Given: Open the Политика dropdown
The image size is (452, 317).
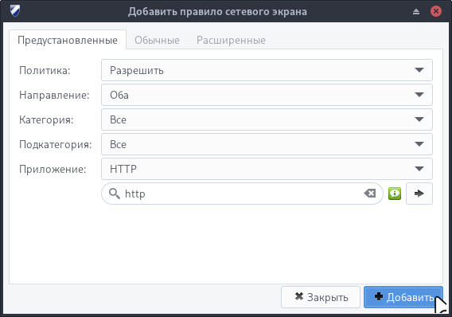Looking at the screenshot, I should [x=267, y=70].
